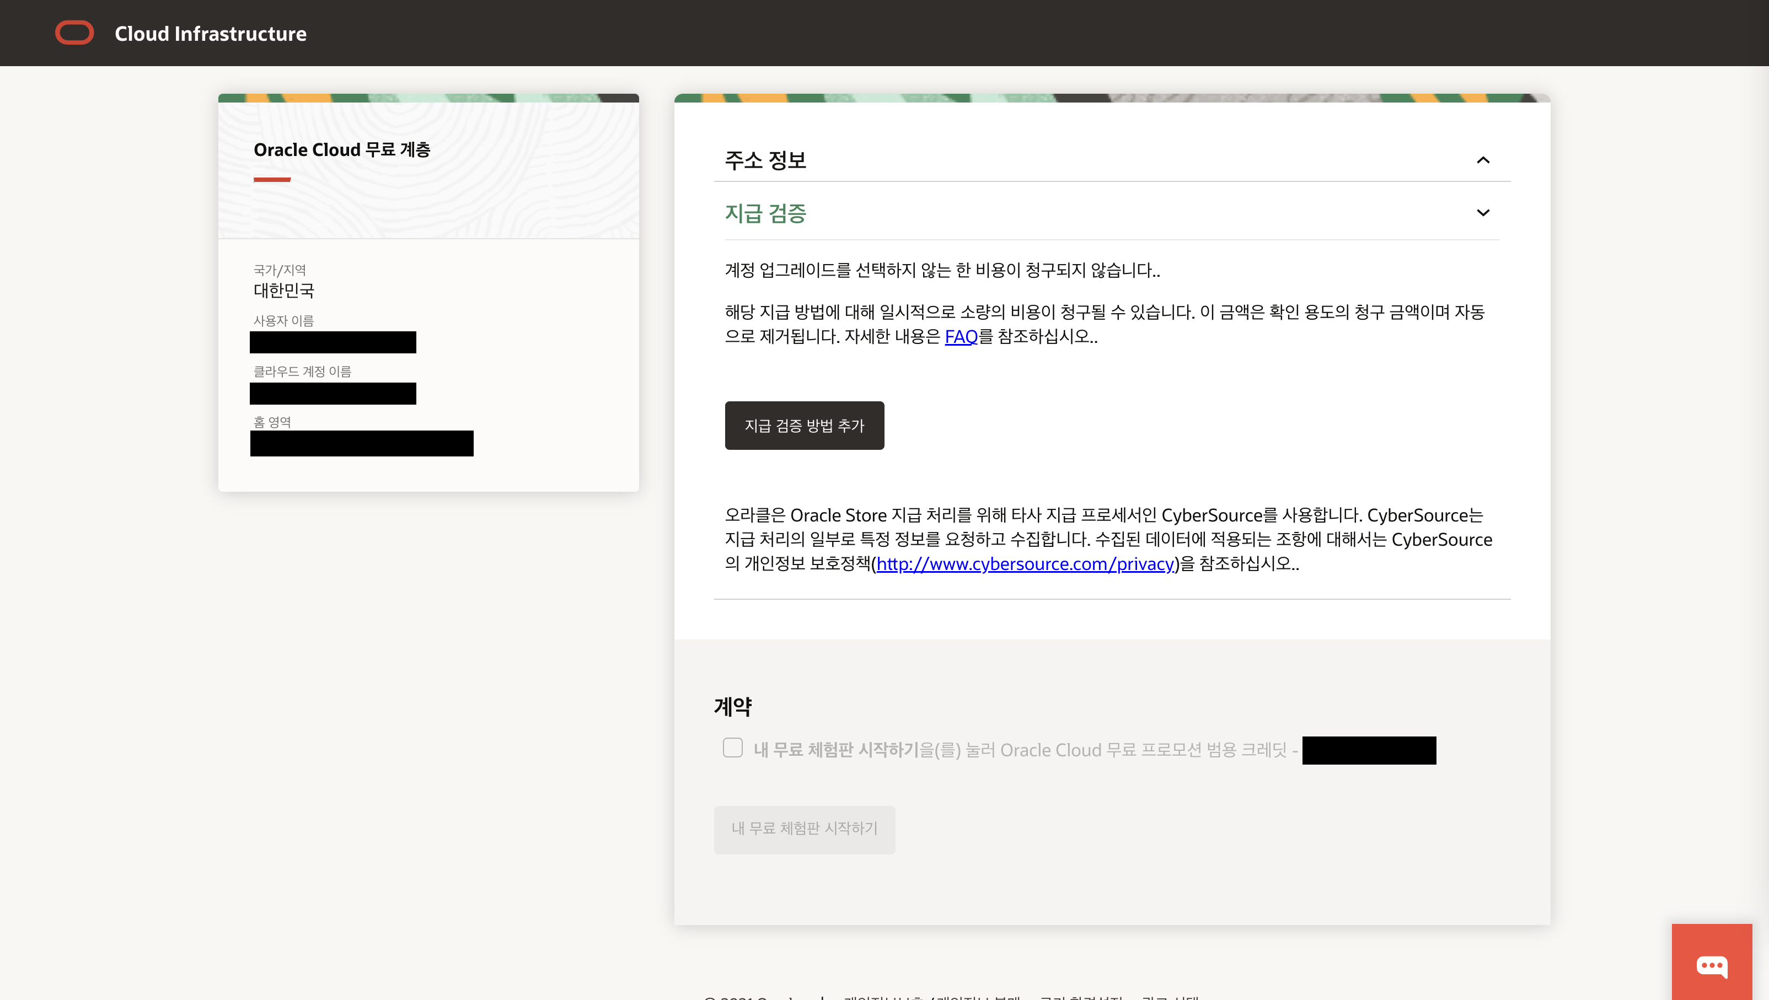The image size is (1769, 1000).
Task: Click the grey 내 무료 체험판 시작하기 button
Action: [x=804, y=829]
